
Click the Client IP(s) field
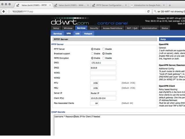pos(103,98)
